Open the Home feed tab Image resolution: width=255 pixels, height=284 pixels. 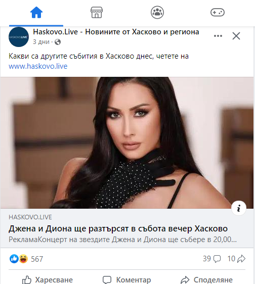pos(36,13)
